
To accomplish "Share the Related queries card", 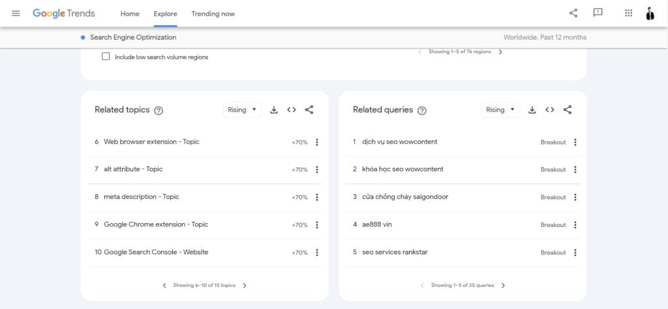I will pos(568,110).
